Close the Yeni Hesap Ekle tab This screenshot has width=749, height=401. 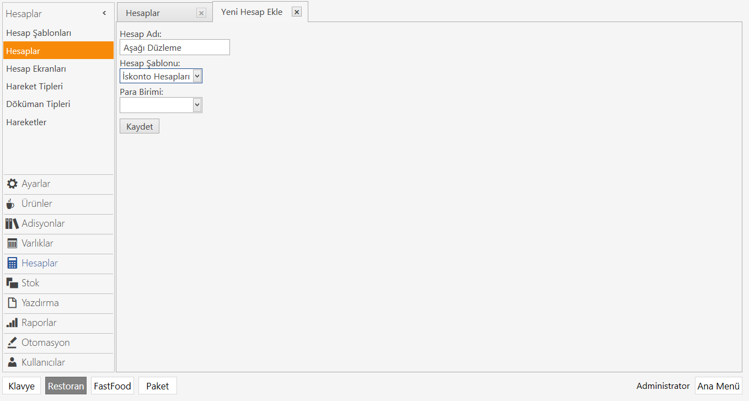pos(297,12)
